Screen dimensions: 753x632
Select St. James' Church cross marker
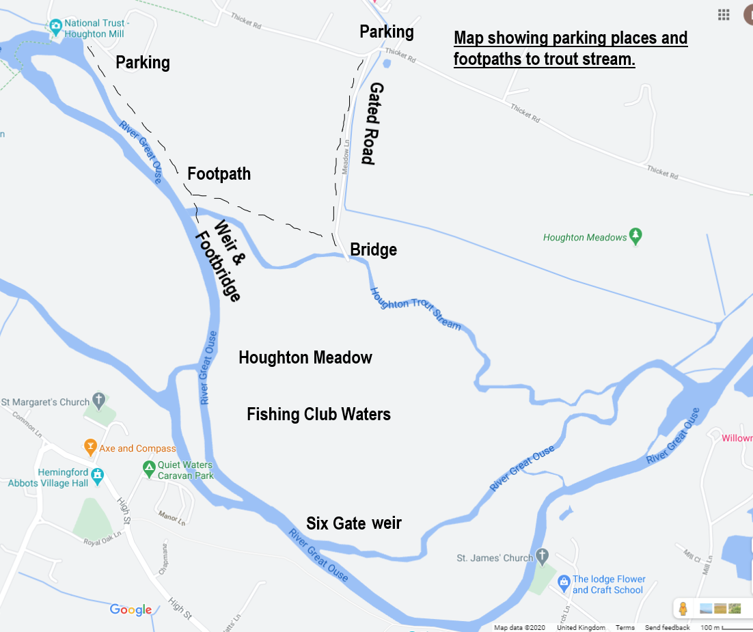pyautogui.click(x=542, y=557)
